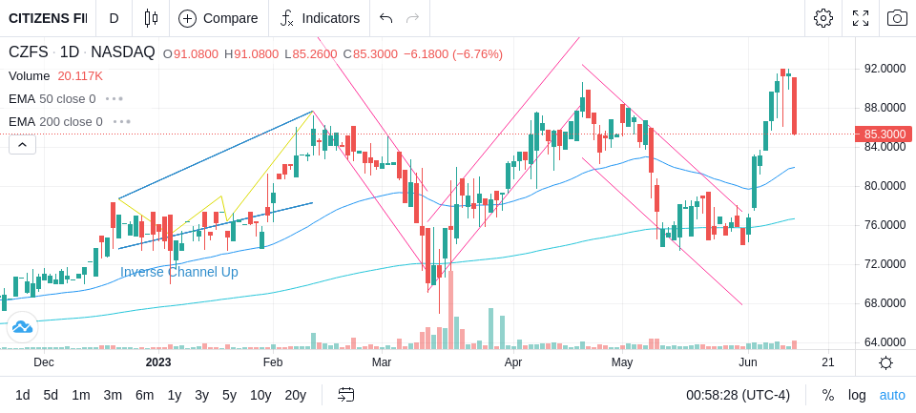The image size is (916, 413).
Task: Take a chart snapshot with camera
Action: [x=897, y=18]
